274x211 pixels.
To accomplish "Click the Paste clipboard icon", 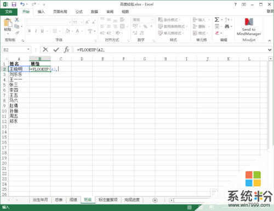I will pos(8,23).
